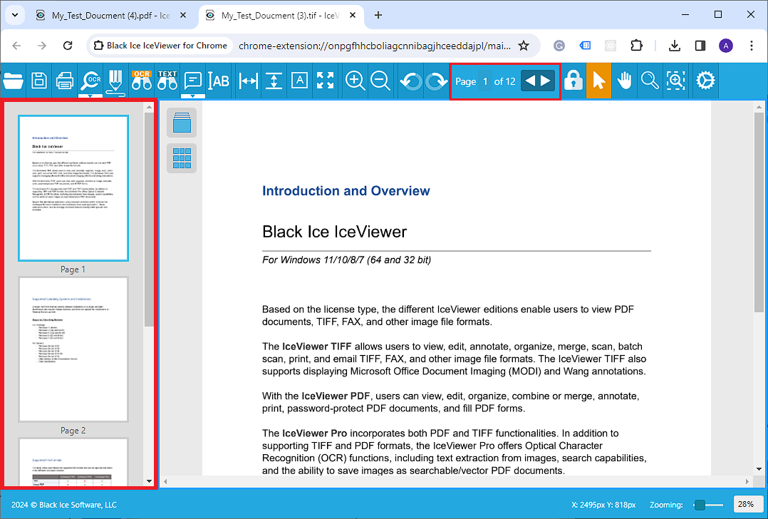Viewport: 768px width, 519px height.
Task: Go back in browser history
Action: click(16, 46)
